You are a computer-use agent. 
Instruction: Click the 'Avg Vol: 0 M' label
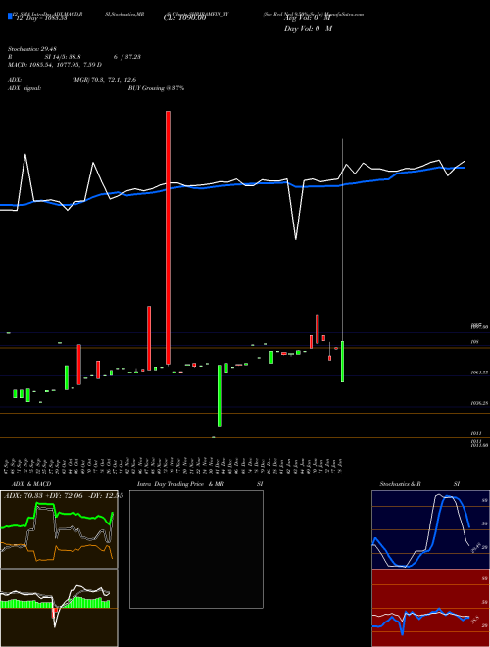point(308,18)
